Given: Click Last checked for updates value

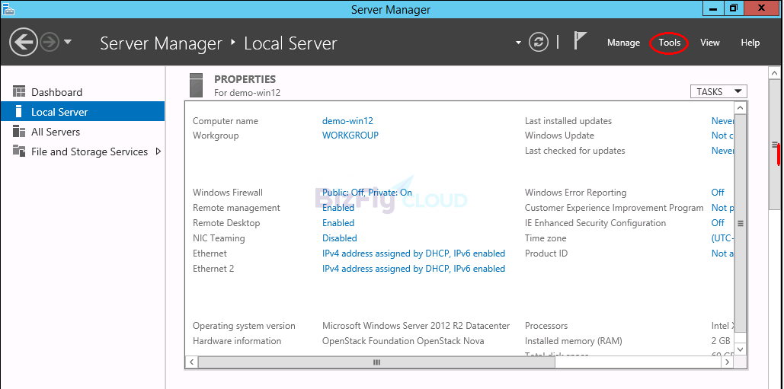Looking at the screenshot, I should coord(722,150).
